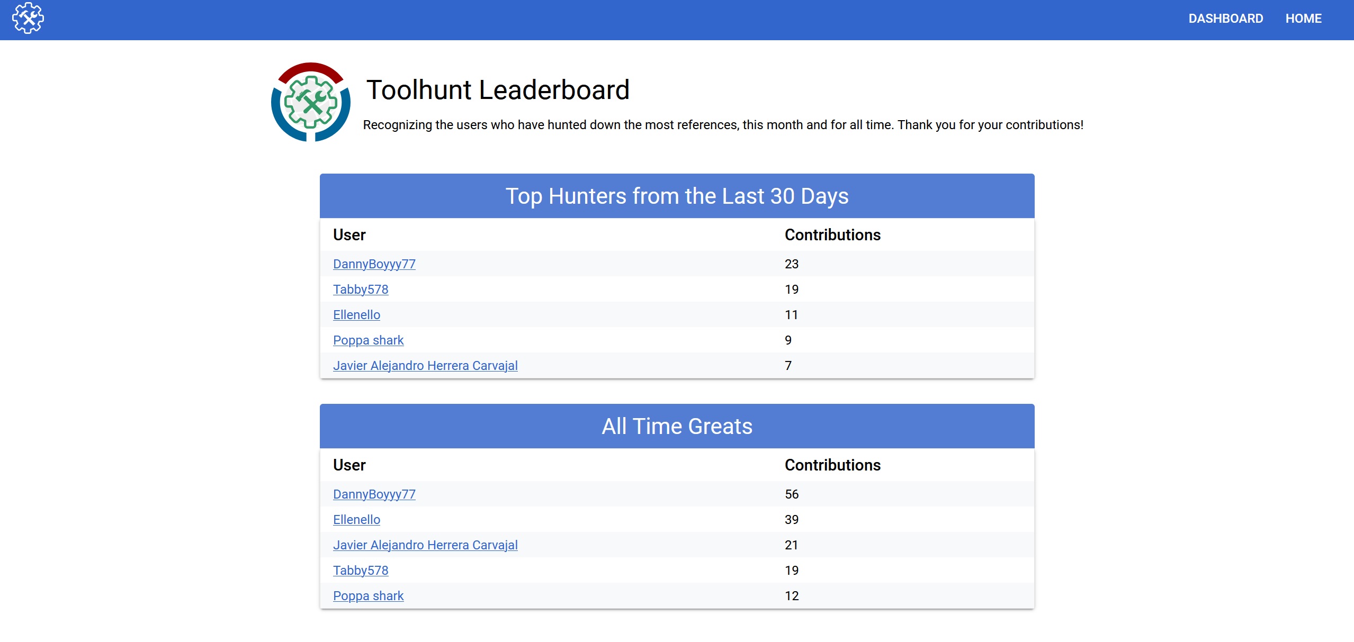Select the value 21 in All Time Greats

791,545
